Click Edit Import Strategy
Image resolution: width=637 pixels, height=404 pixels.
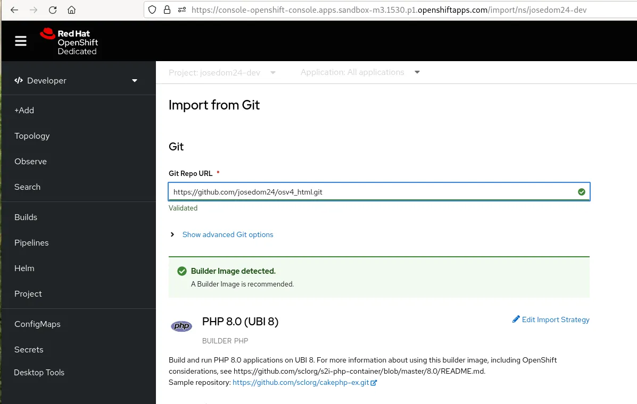point(551,319)
